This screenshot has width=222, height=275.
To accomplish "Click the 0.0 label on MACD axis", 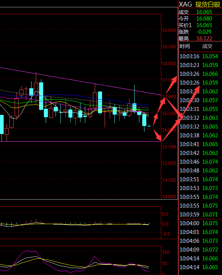I will [x=165, y=224].
